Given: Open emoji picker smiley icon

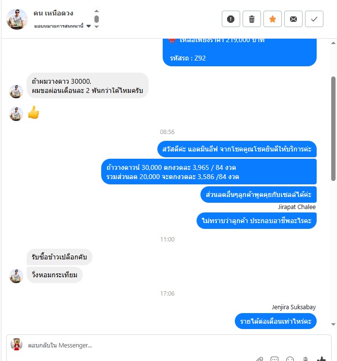Looking at the screenshot, I should pyautogui.click(x=290, y=359).
